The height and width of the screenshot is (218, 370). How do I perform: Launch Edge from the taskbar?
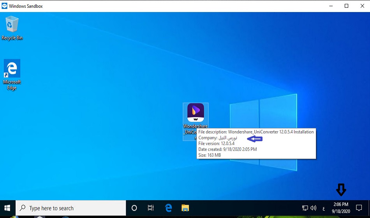pyautogui.click(x=168, y=208)
